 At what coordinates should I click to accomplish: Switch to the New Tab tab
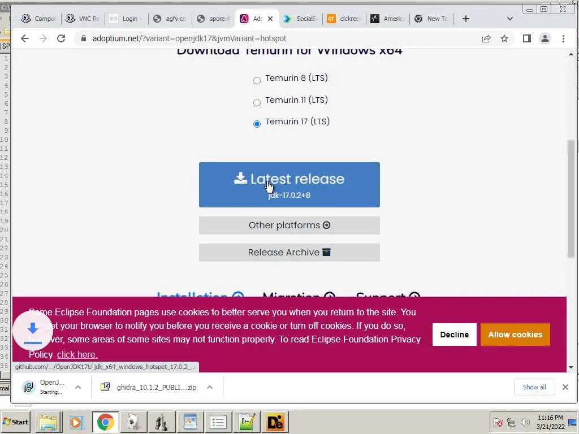[x=431, y=19]
